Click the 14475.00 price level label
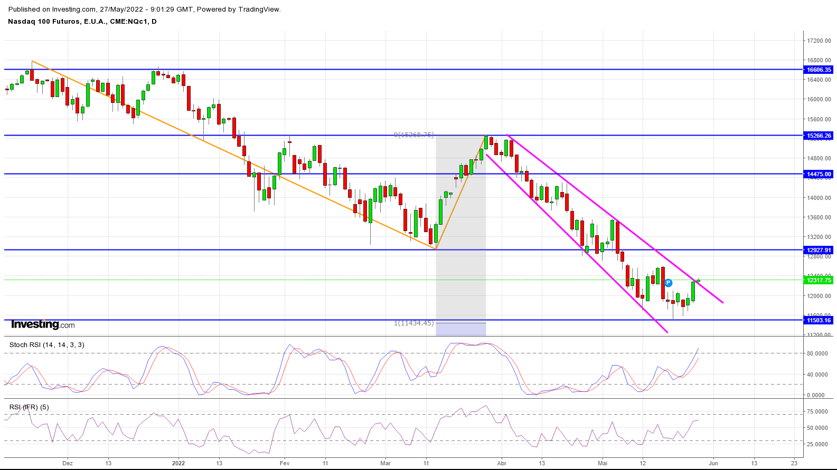Viewport: 837px width, 470px height. point(819,174)
